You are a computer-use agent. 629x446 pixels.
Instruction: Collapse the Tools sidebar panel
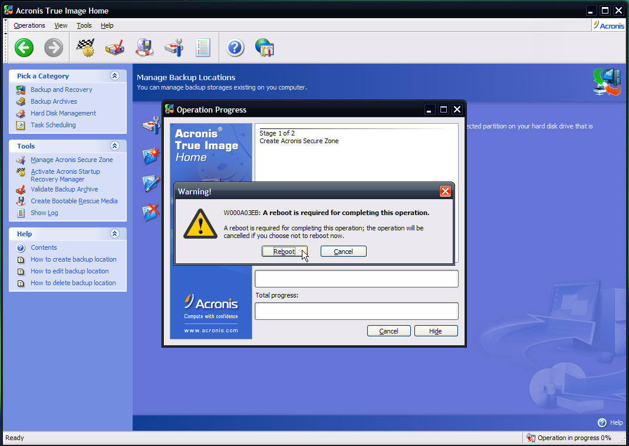pyautogui.click(x=115, y=146)
